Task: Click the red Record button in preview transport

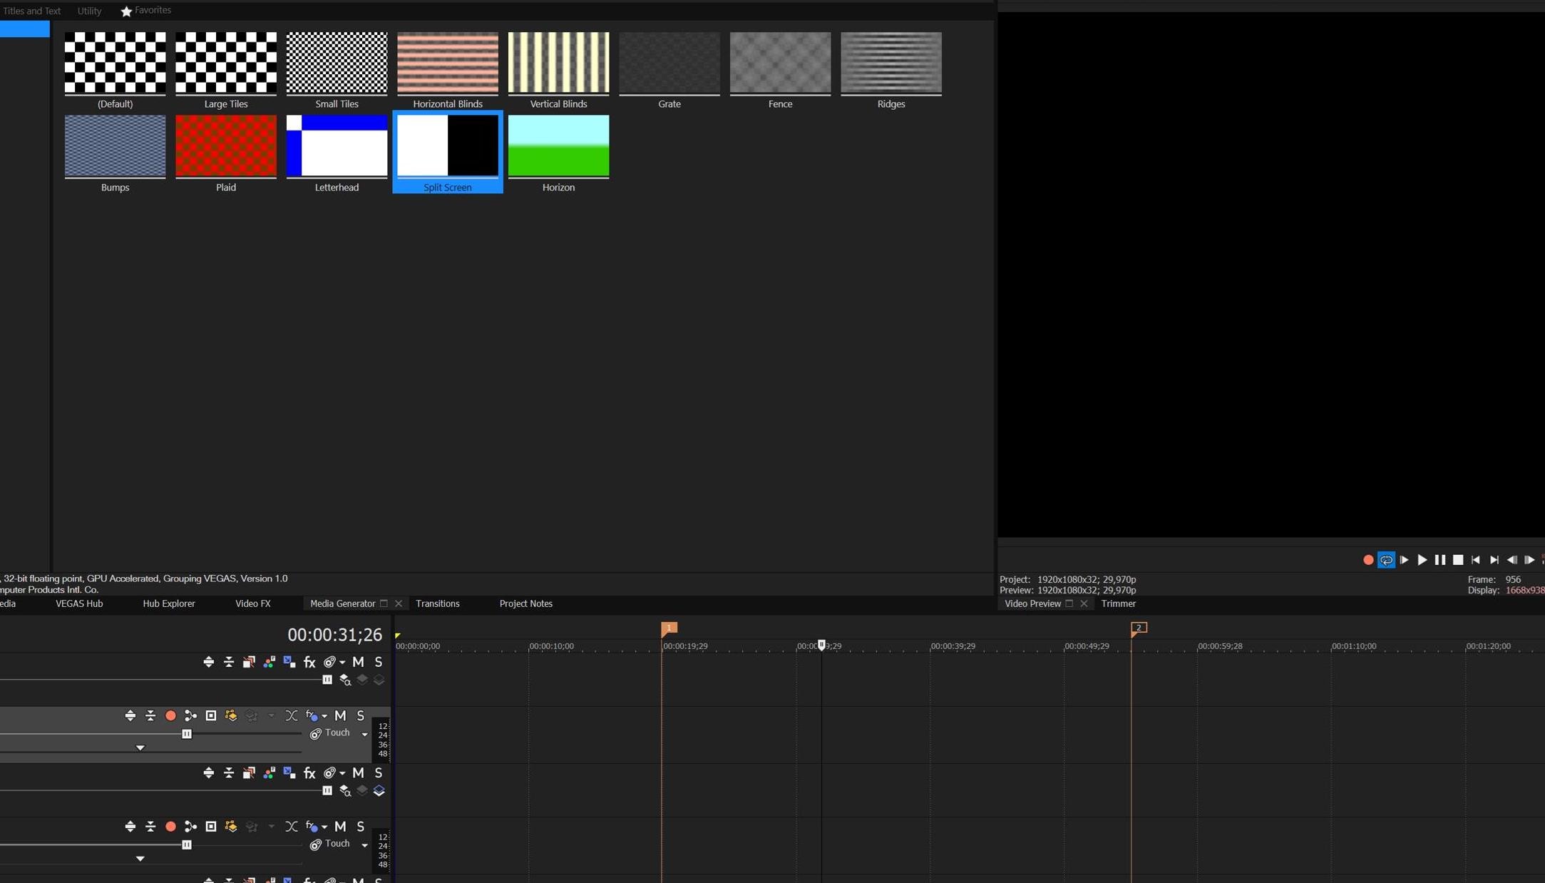Action: tap(1367, 560)
